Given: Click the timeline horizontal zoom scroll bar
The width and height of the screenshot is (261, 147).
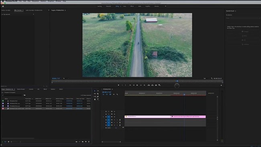Looking at the screenshot, I should click(111, 142).
